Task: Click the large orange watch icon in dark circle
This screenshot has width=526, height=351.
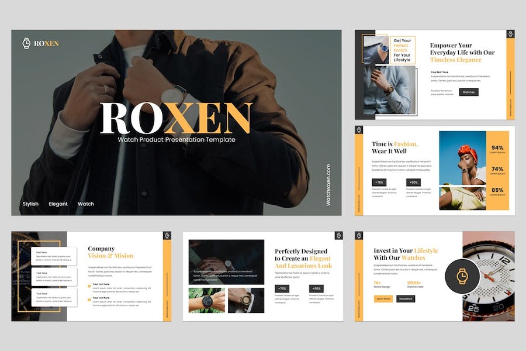Action: 462,276
